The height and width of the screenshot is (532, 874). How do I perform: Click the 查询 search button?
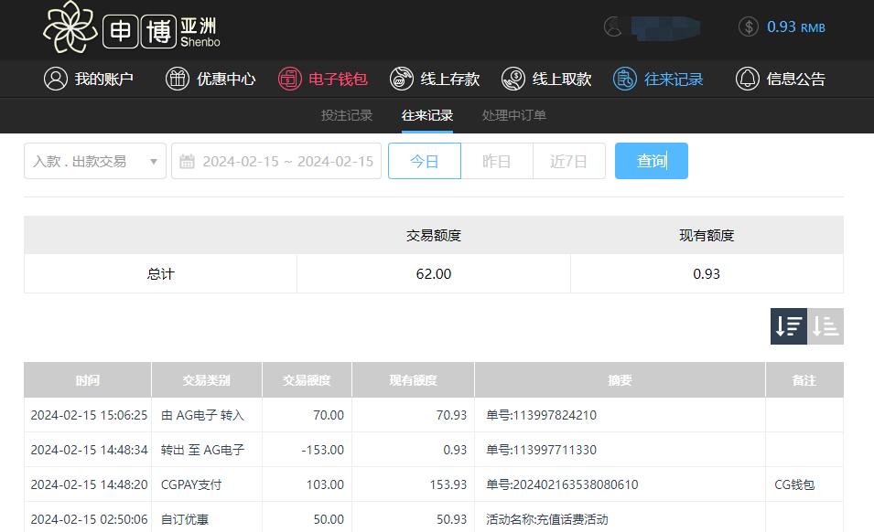651,161
